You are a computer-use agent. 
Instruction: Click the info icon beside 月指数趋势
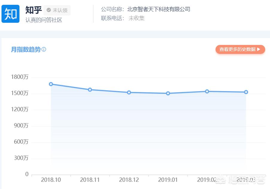click(44, 49)
